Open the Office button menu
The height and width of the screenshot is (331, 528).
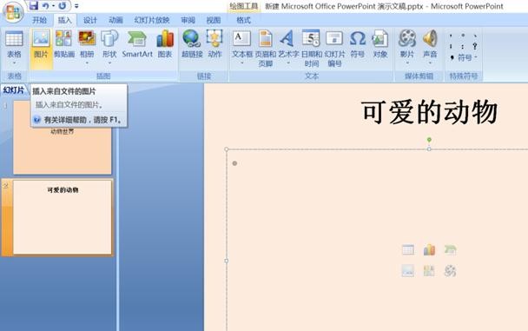click(x=13, y=12)
